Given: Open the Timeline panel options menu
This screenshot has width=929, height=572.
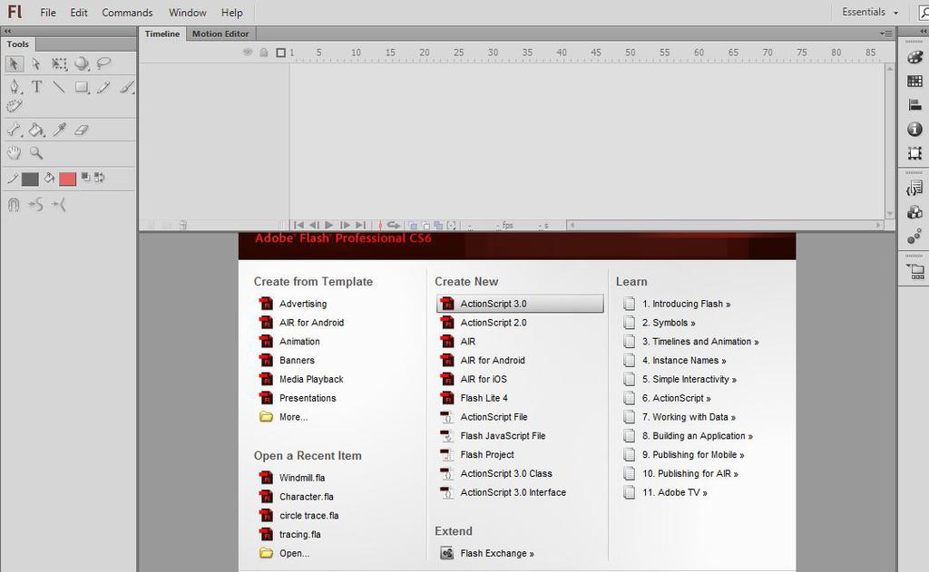Looking at the screenshot, I should (x=885, y=34).
